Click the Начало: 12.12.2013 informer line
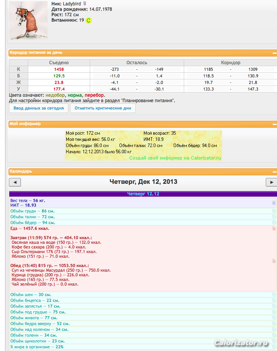277x351 pixels. point(98,152)
